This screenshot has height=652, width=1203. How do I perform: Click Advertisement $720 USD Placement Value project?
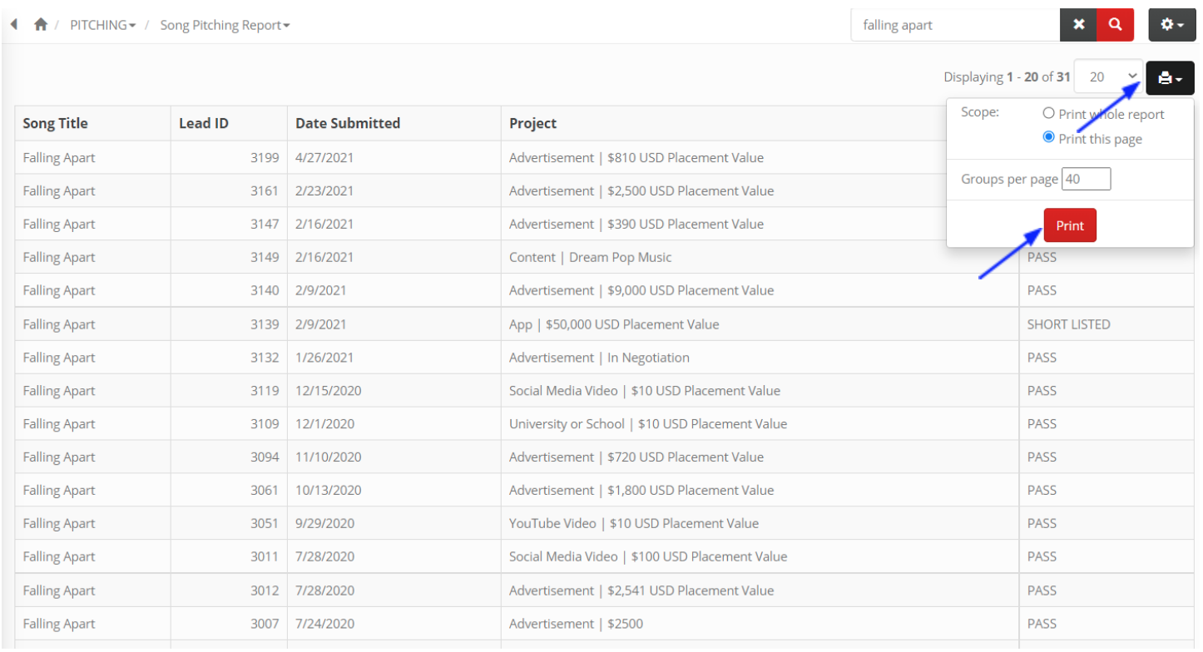point(636,457)
